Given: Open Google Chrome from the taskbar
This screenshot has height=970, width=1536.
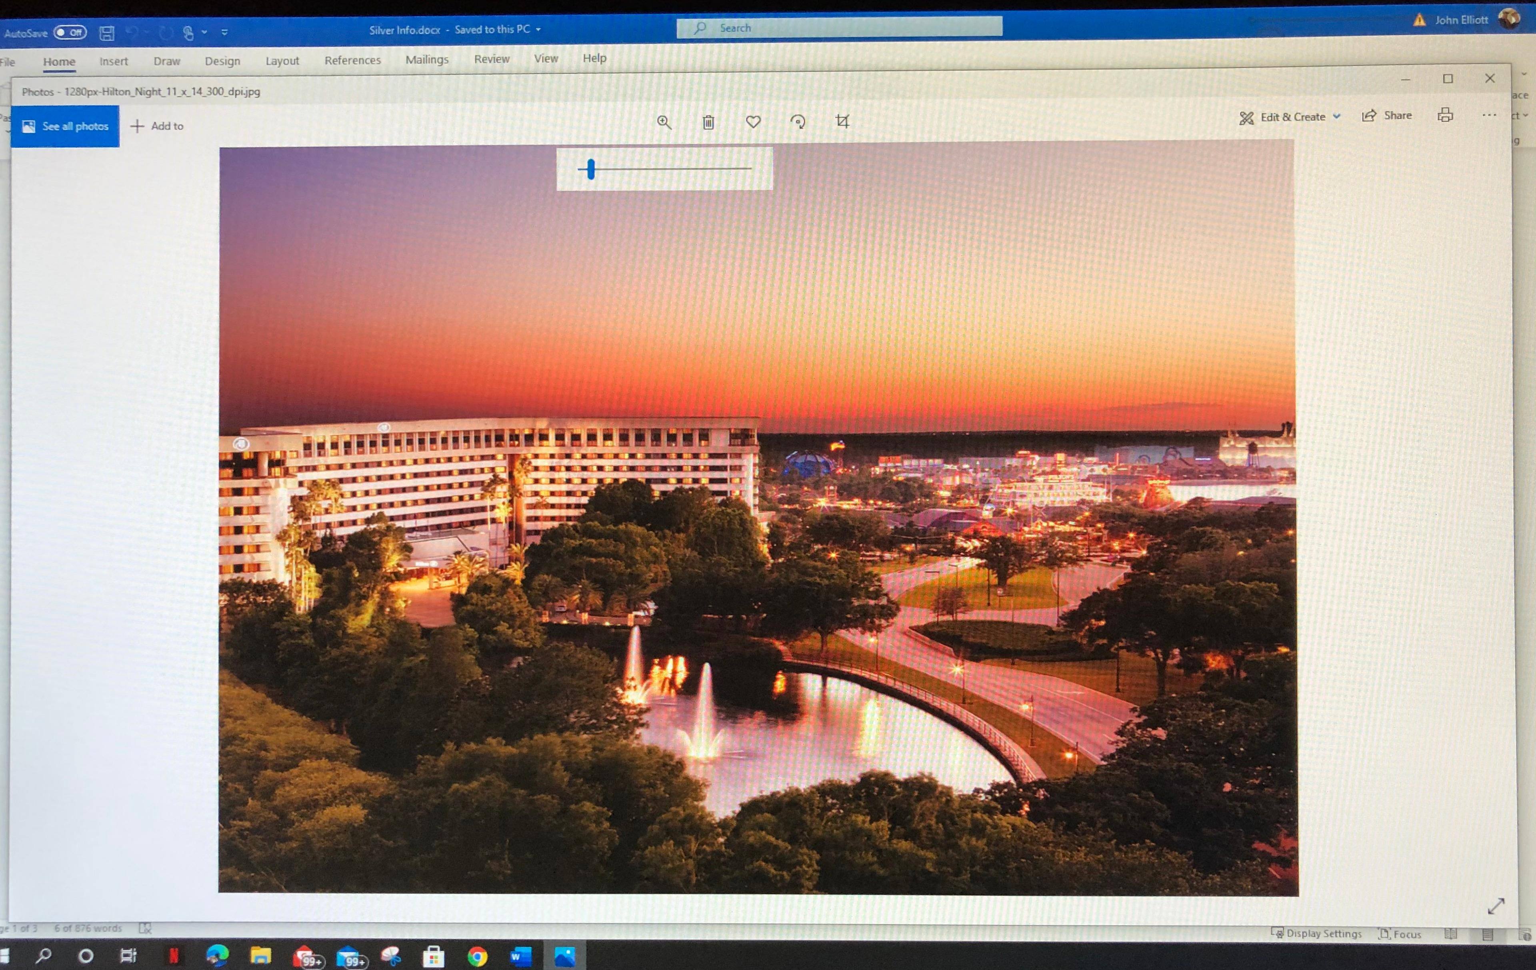Looking at the screenshot, I should (x=477, y=956).
